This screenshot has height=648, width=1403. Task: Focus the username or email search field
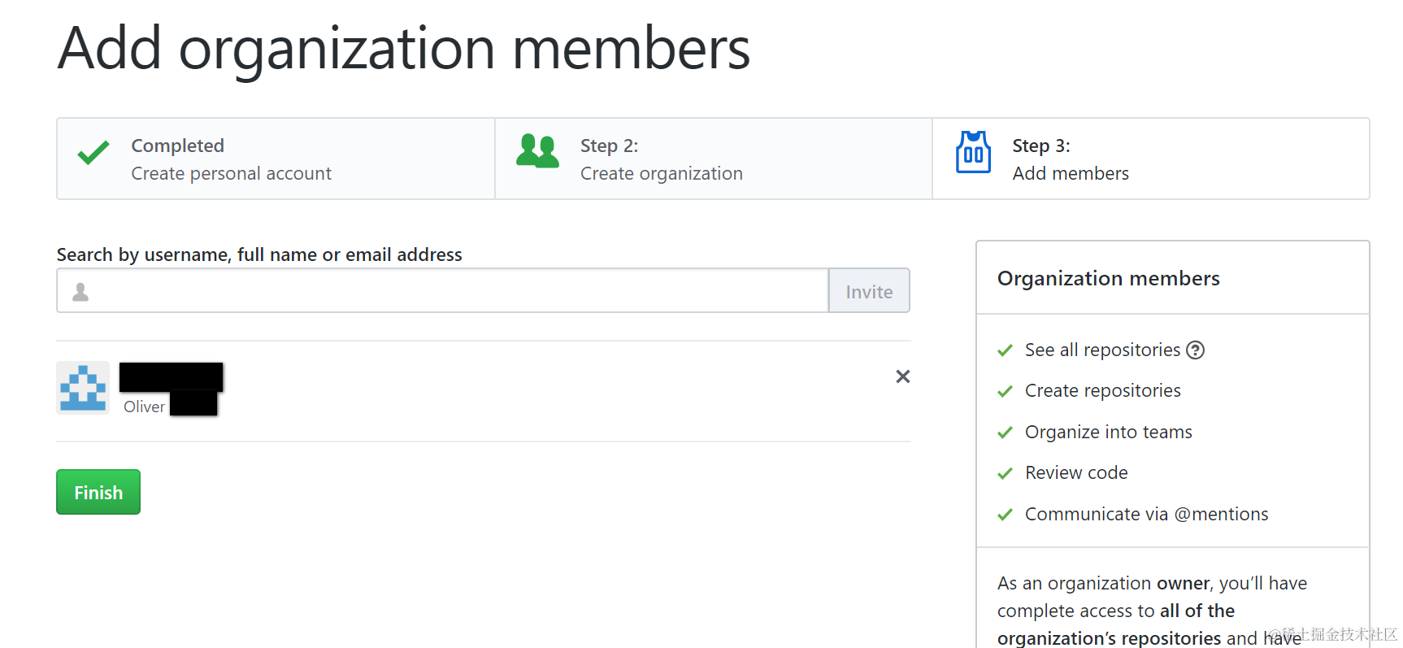(x=455, y=291)
